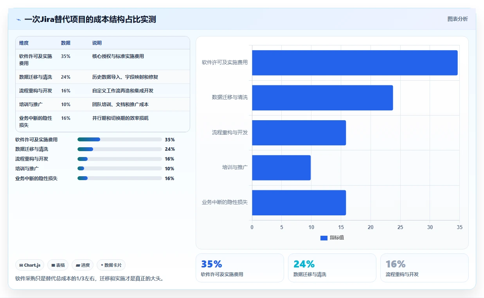This screenshot has height=298, width=484.
Task: Select the 业务中断的隐性损失 cell in the table
Action: click(x=36, y=121)
